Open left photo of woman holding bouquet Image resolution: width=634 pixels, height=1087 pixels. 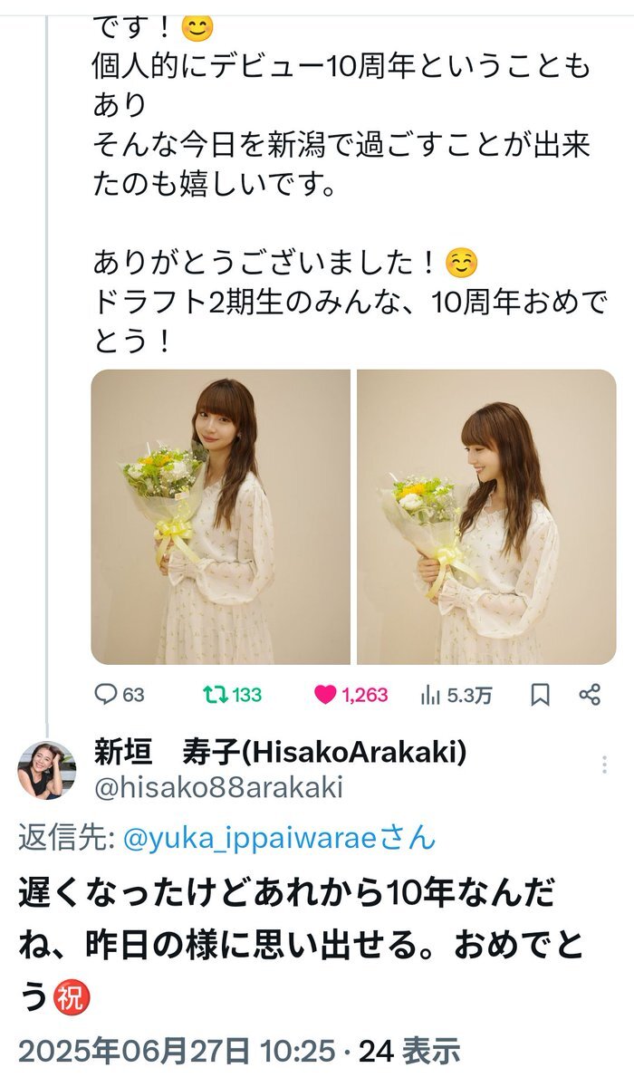(220, 516)
